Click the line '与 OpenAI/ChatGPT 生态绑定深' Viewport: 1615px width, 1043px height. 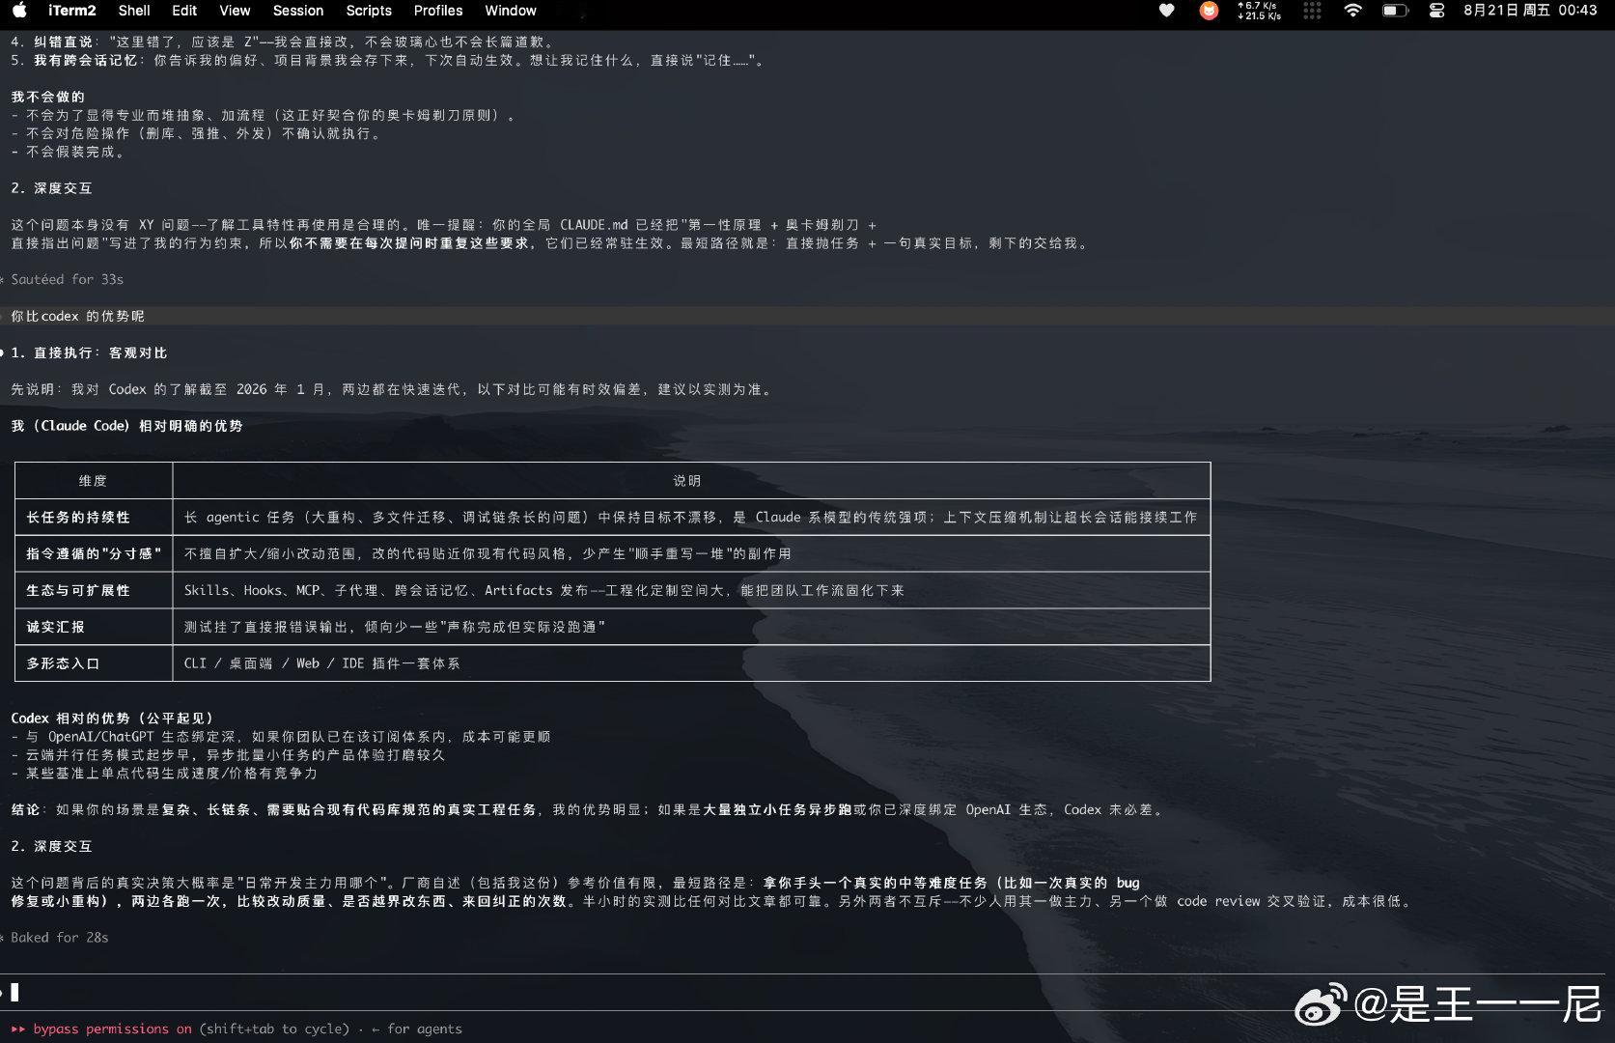[281, 736]
